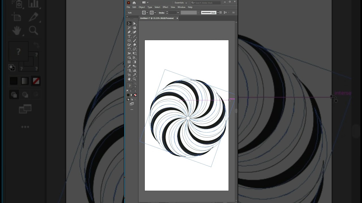This screenshot has width=362, height=203.
Task: Open the Effect menu
Action: [x=165, y=7]
